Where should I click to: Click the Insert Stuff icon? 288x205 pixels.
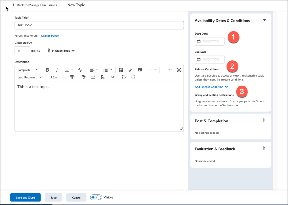click(121, 70)
